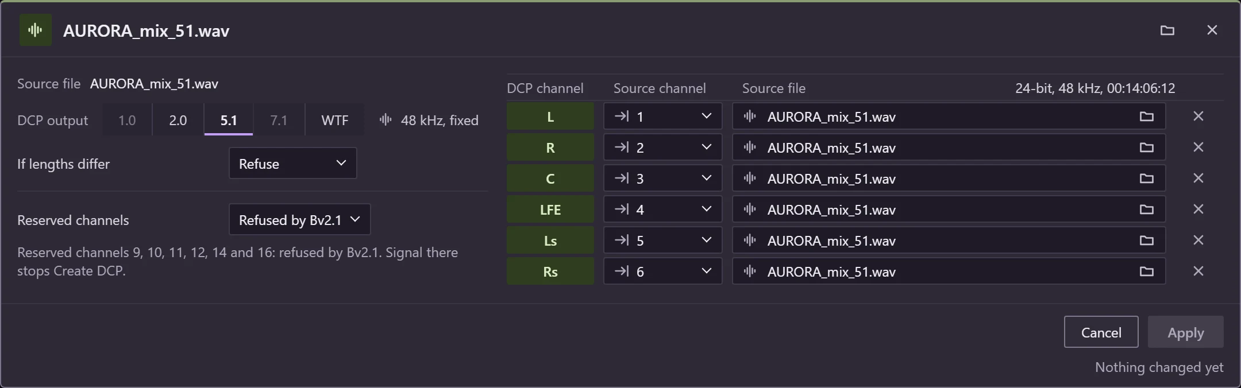The width and height of the screenshot is (1241, 388).
Task: Remove the R channel mapping
Action: coord(1198,147)
